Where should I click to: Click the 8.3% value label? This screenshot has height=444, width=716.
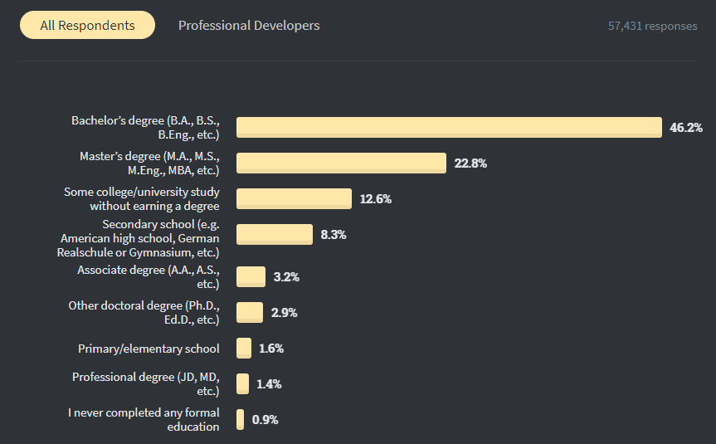(334, 234)
